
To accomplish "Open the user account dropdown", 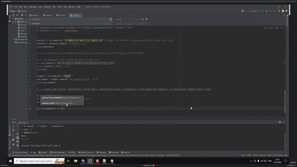I will click(x=243, y=11).
